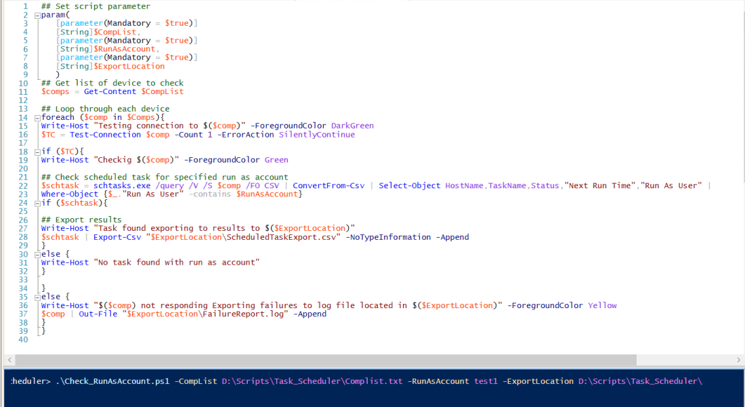
Task: Click the DarkGreen color value
Action: 352,125
